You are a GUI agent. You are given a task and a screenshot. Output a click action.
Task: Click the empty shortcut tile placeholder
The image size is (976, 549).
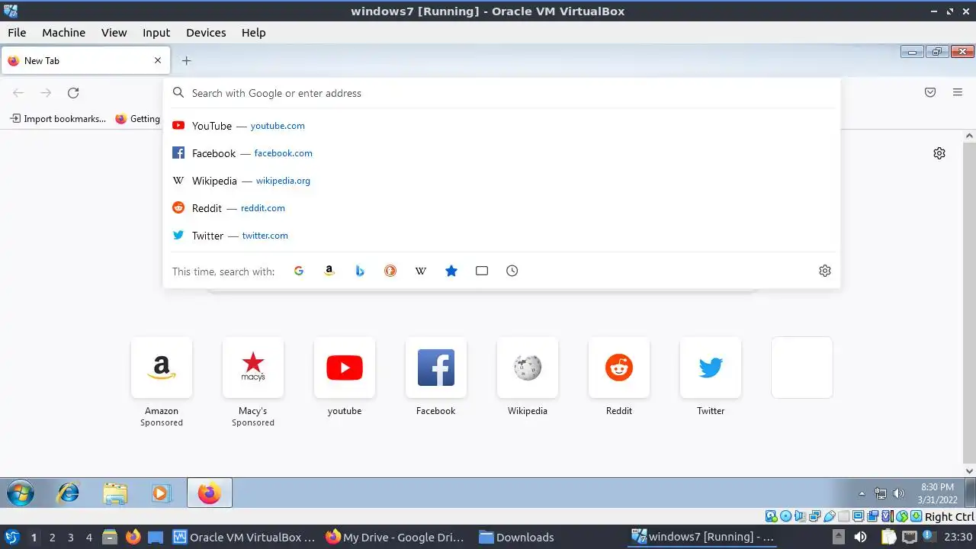click(802, 368)
